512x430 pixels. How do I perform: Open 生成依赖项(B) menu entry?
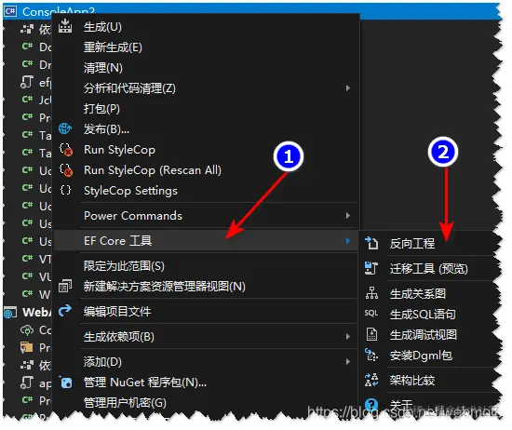207,336
